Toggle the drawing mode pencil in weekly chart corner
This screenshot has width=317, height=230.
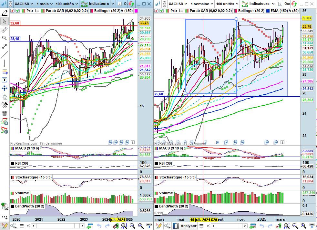click(x=159, y=226)
